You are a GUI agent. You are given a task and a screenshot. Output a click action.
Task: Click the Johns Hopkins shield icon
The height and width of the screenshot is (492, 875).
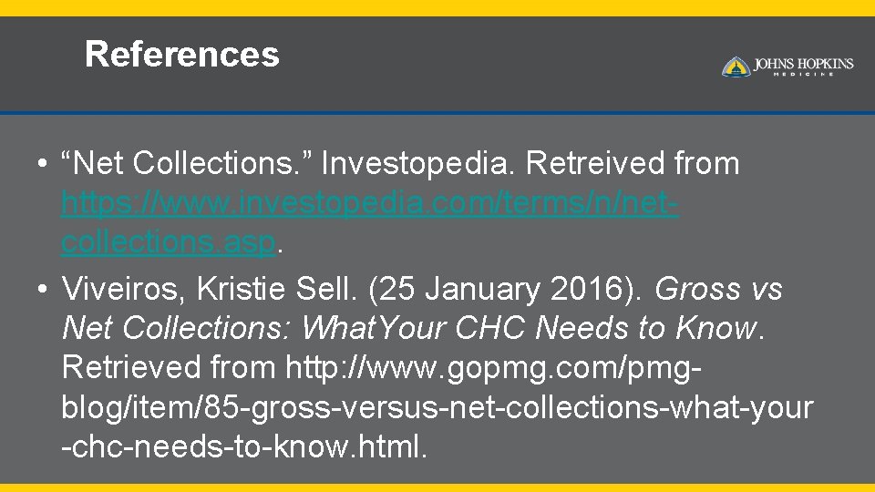pos(736,67)
